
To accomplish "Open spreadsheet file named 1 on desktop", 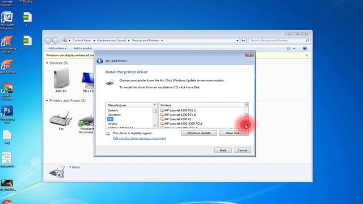I will tap(27, 19).
